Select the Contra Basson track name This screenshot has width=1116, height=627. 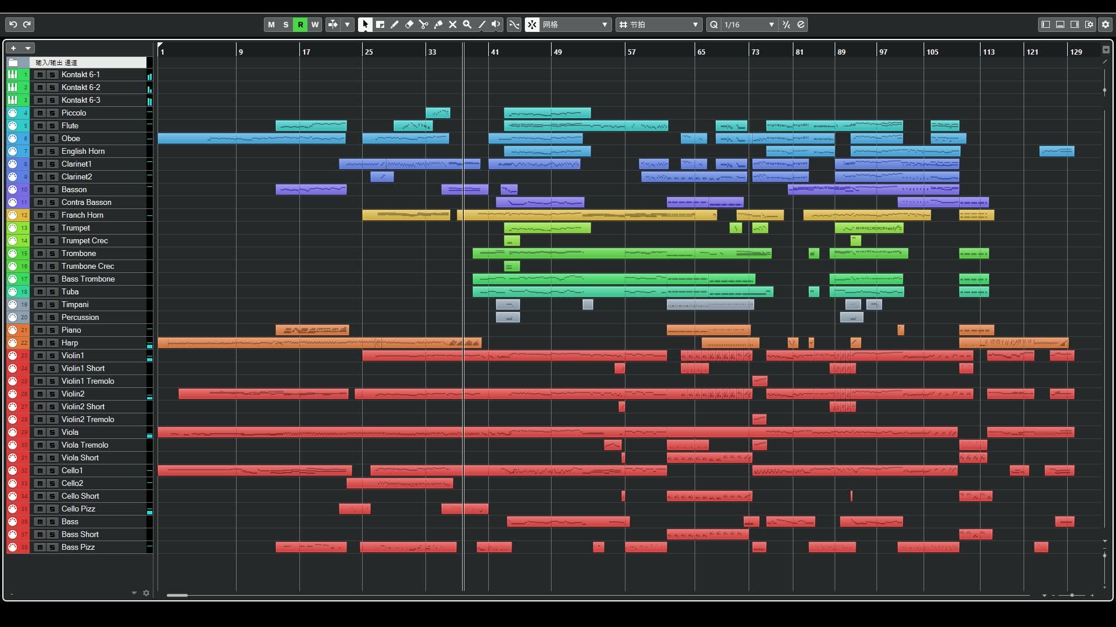tap(87, 202)
